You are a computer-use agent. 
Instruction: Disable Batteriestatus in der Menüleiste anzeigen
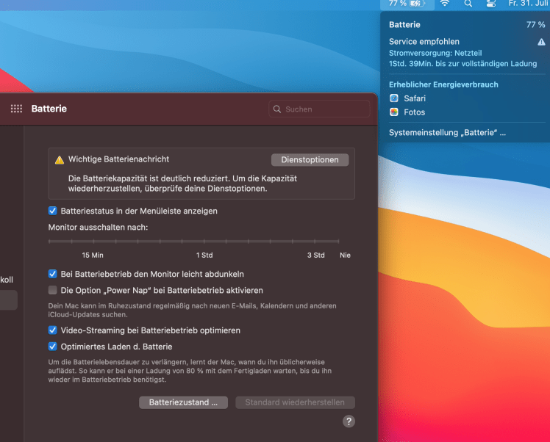(53, 211)
